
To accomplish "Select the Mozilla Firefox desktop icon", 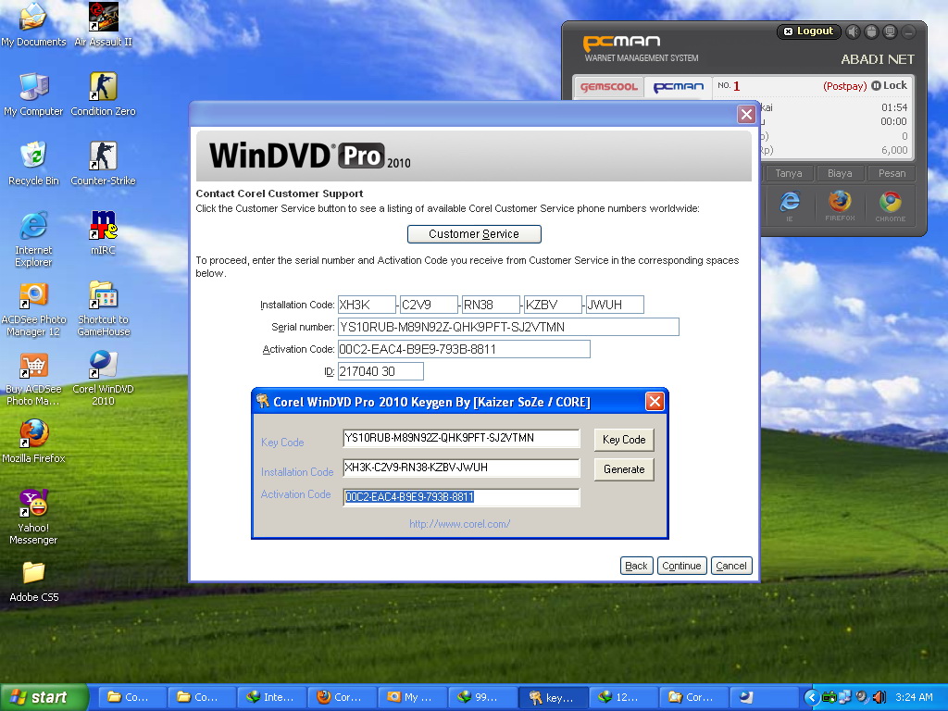I will 33,442.
